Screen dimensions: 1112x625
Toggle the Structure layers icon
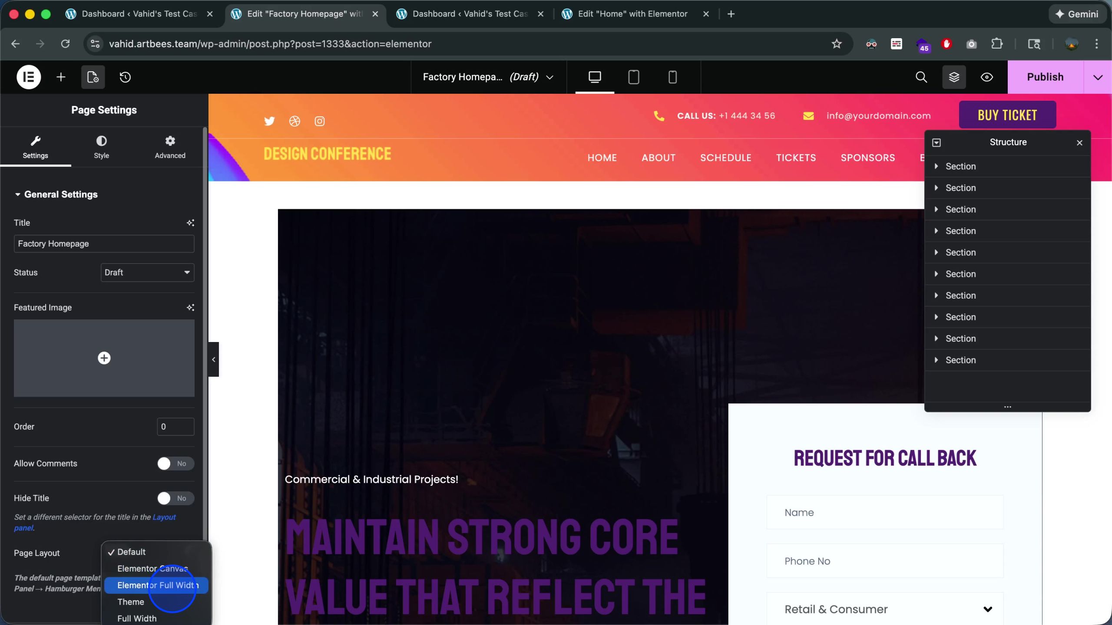[954, 77]
